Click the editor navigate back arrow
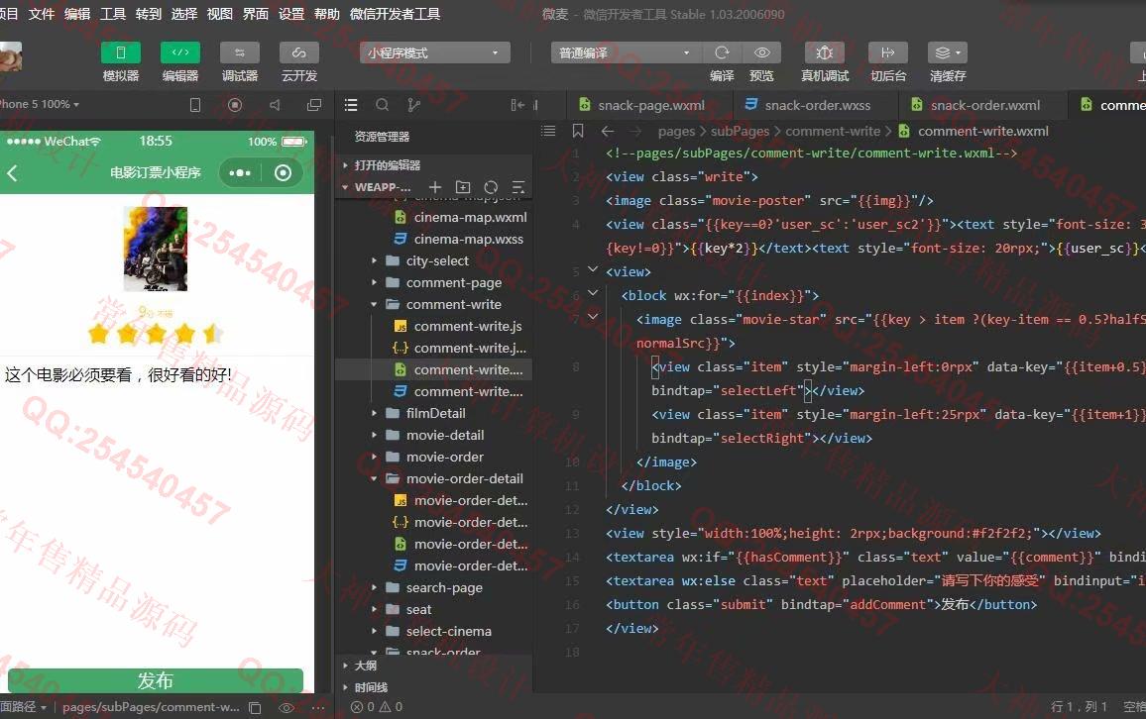The image size is (1146, 719). coord(608,131)
